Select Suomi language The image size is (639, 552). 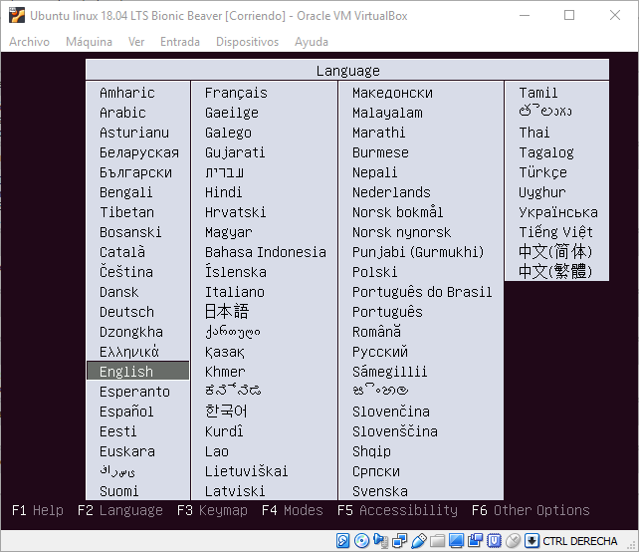(119, 491)
